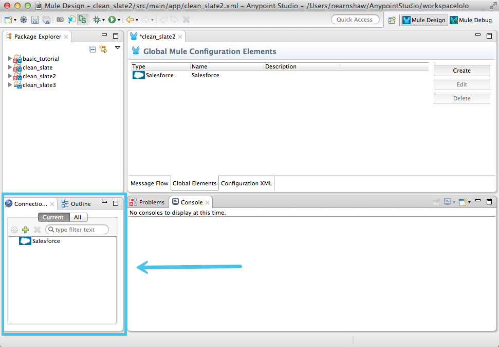Click the Save All toolbar icon

[x=46, y=20]
